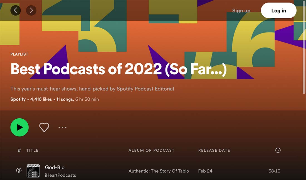Screen dimensions: 306x180
Task: Click the Sign up link
Action: tap(241, 11)
